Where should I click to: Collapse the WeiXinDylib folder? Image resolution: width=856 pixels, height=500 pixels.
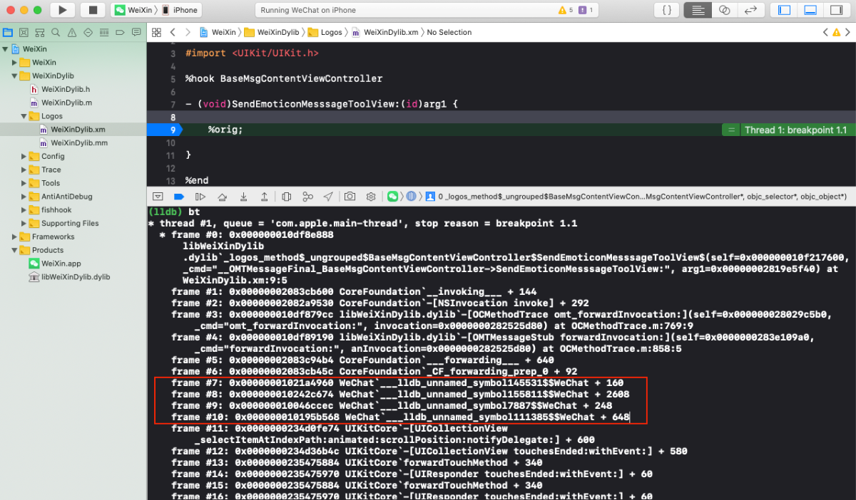point(14,76)
